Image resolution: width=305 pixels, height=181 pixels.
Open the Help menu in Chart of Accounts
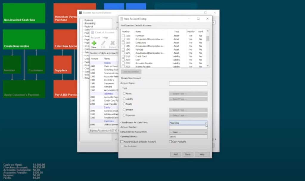tap(105, 38)
